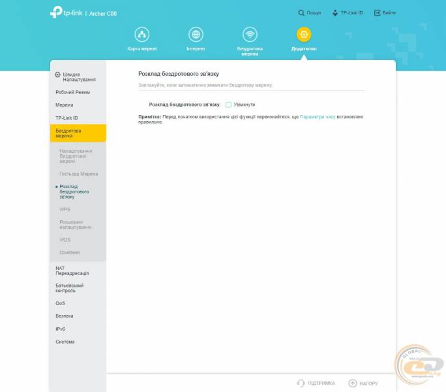Open the Інтернет globe icon
Viewport: 446px width, 392px height.
[x=196, y=35]
